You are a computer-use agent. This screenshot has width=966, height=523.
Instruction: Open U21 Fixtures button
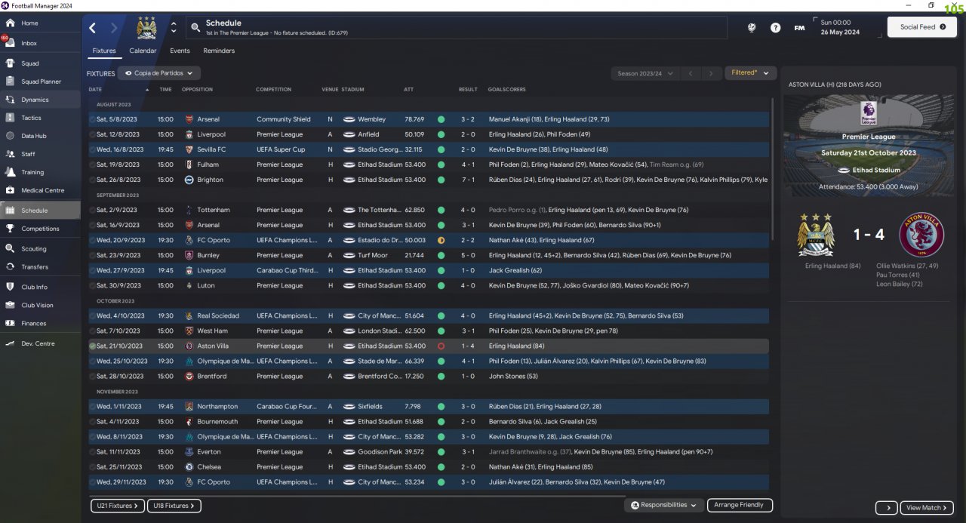tap(116, 506)
